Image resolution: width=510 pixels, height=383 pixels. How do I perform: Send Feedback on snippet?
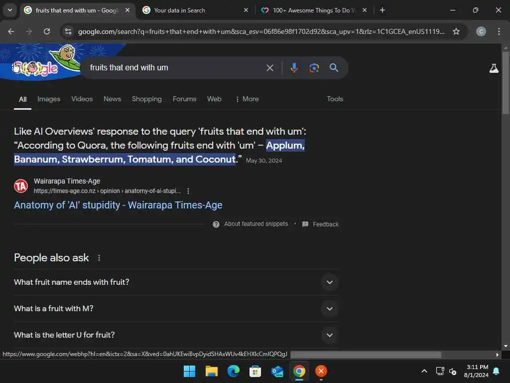tap(326, 224)
